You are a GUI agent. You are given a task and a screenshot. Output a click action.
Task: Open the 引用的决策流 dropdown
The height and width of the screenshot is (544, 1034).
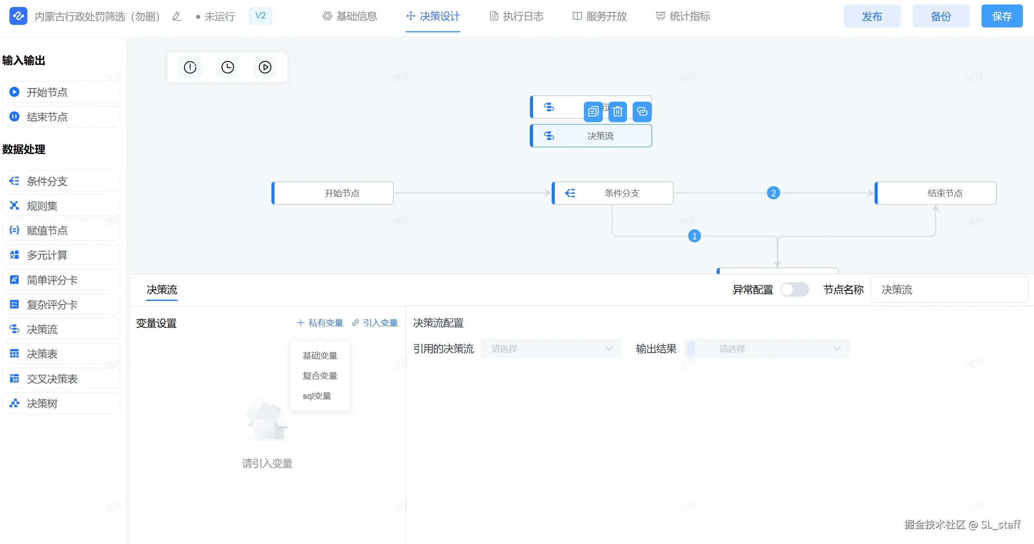pos(551,349)
